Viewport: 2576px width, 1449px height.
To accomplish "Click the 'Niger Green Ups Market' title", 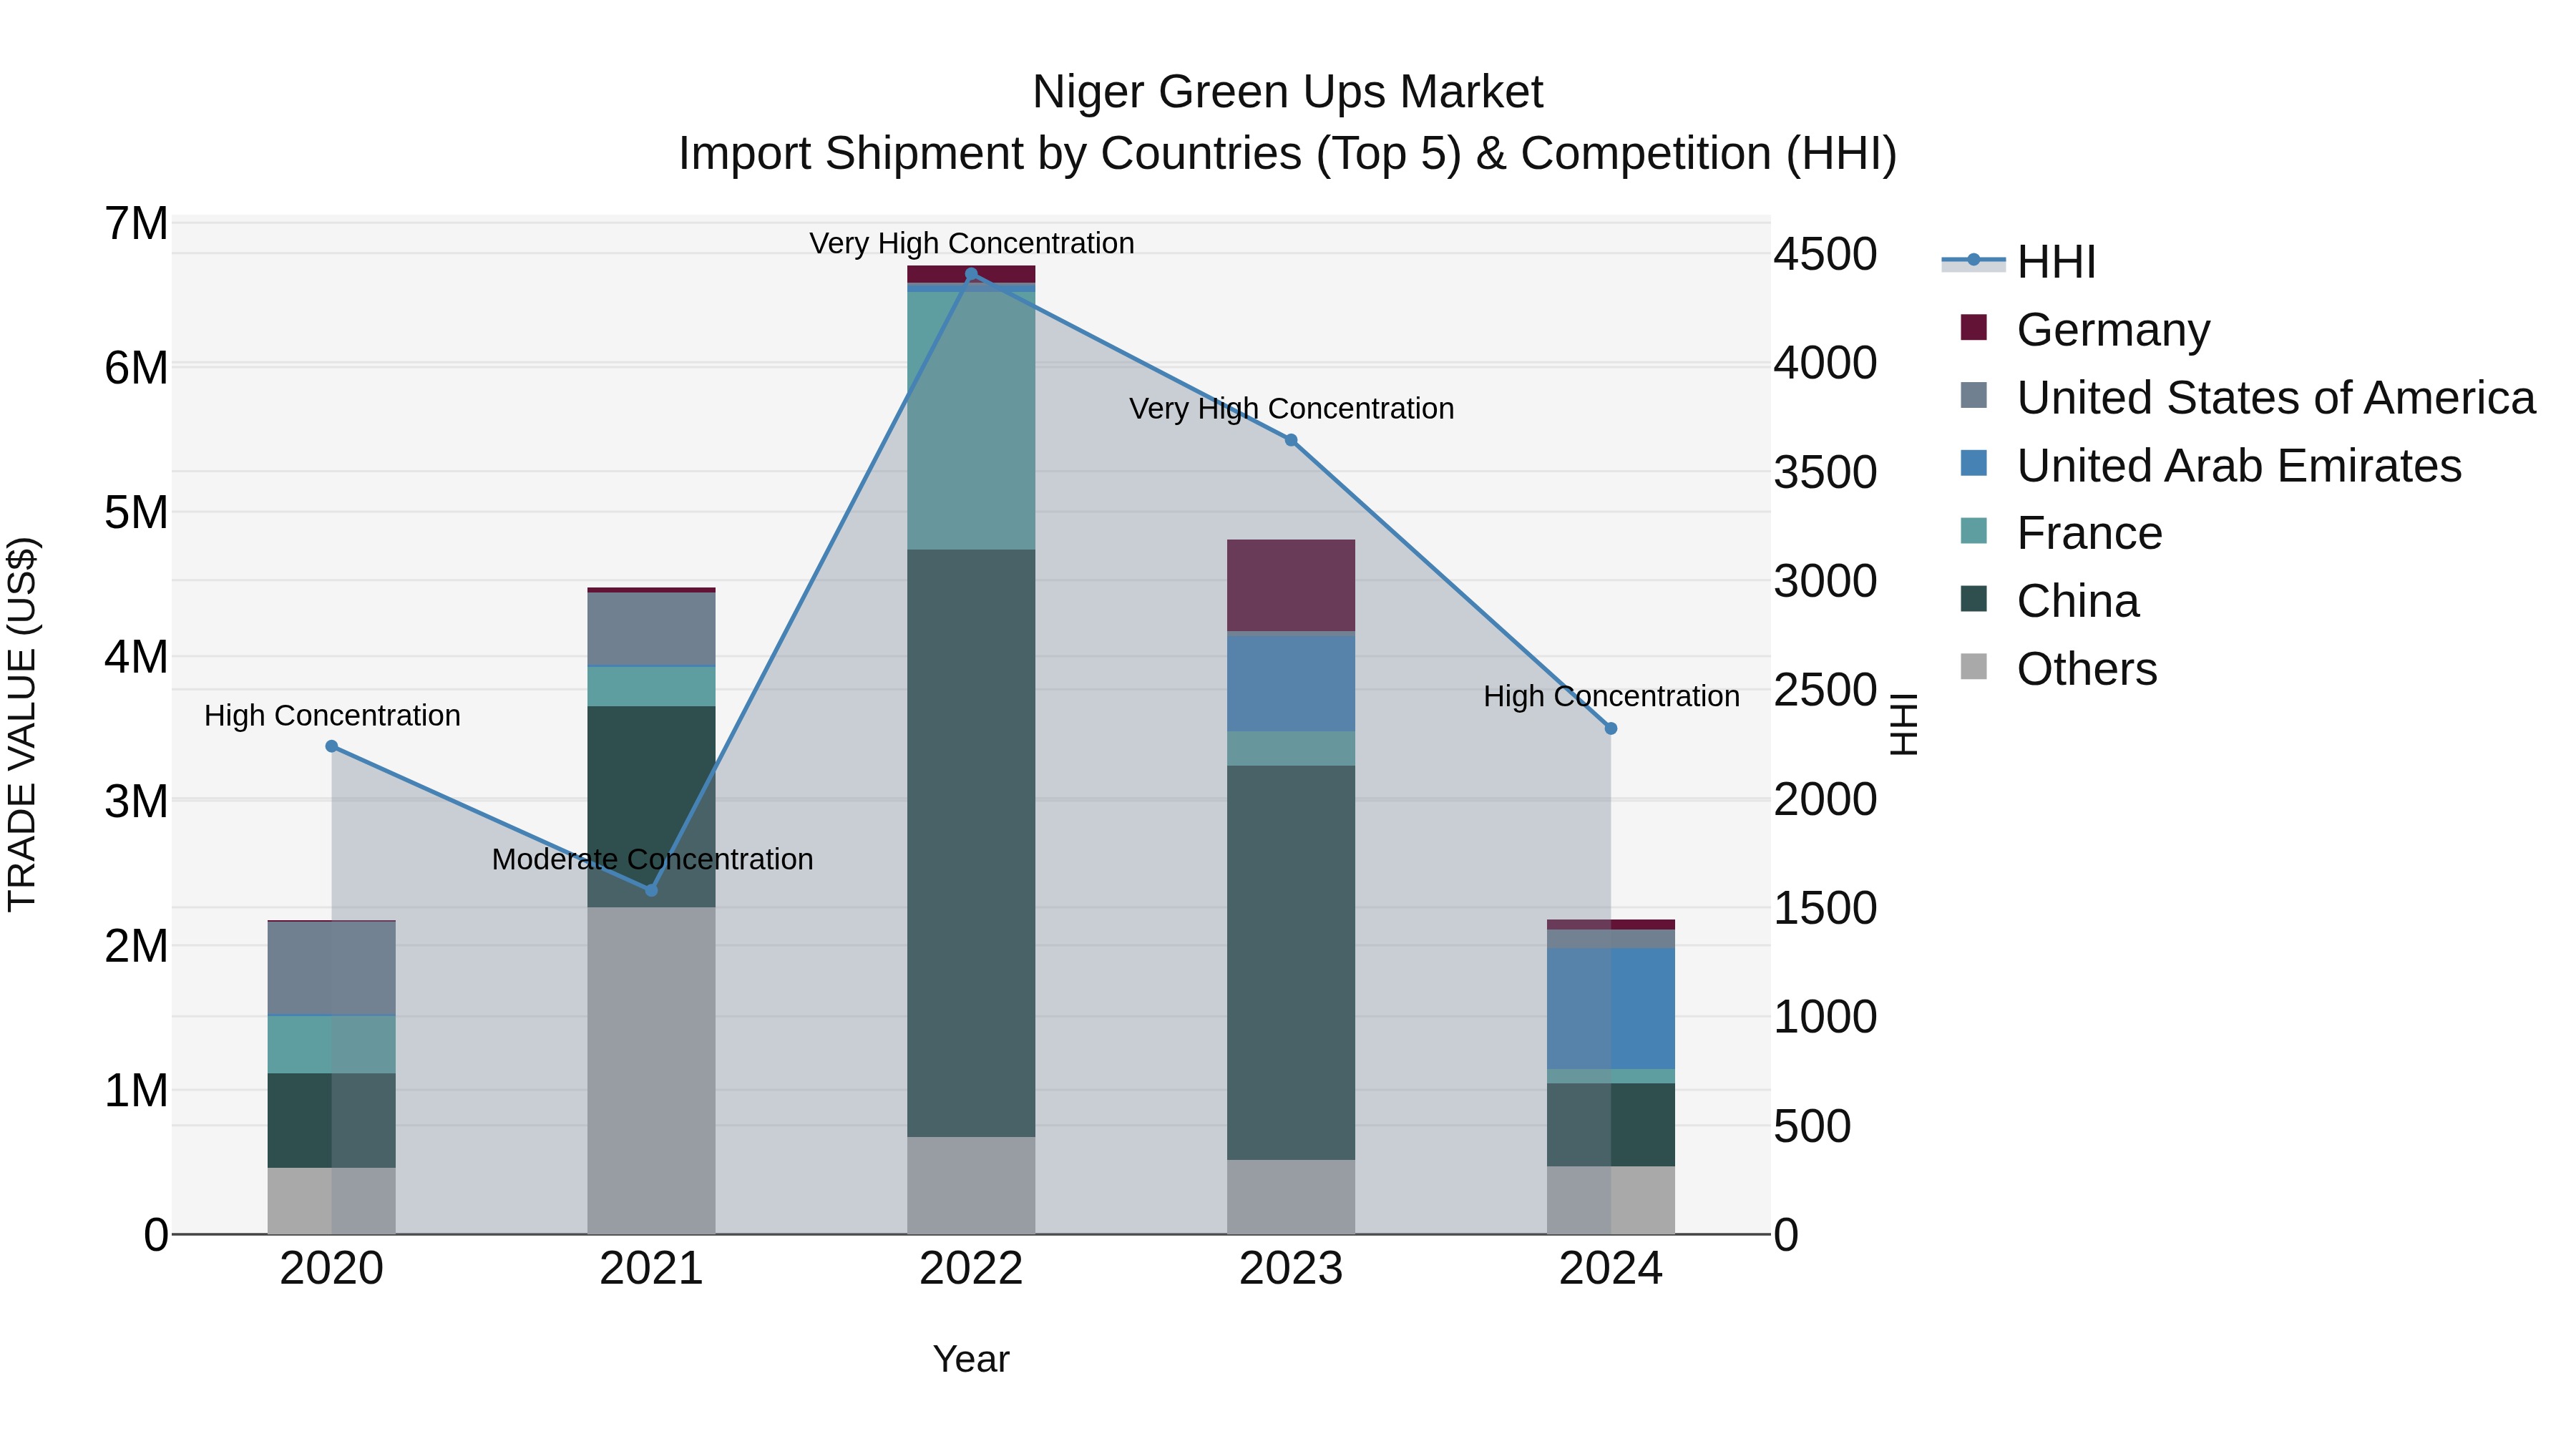I will click(x=1287, y=92).
